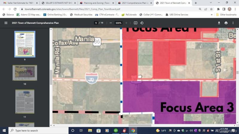The width and height of the screenshot is (239, 134).
Task: Select the page 11 thumbnail
Action: 25,102
